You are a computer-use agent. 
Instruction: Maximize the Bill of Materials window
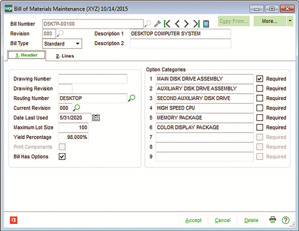(272, 9)
